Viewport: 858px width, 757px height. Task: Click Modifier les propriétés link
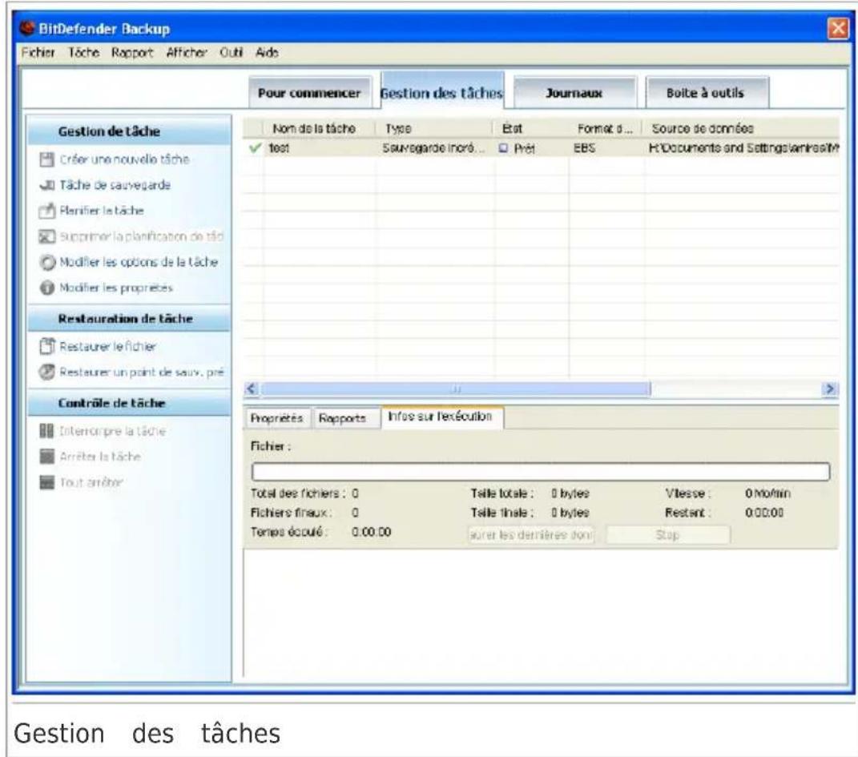point(116,288)
